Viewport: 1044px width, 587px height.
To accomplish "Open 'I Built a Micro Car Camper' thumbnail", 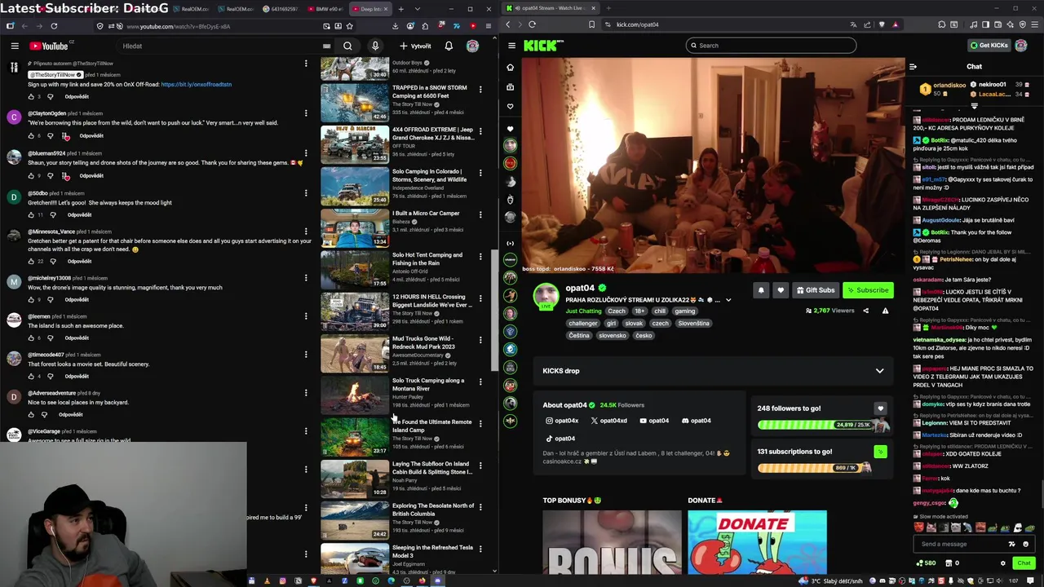I will click(355, 227).
